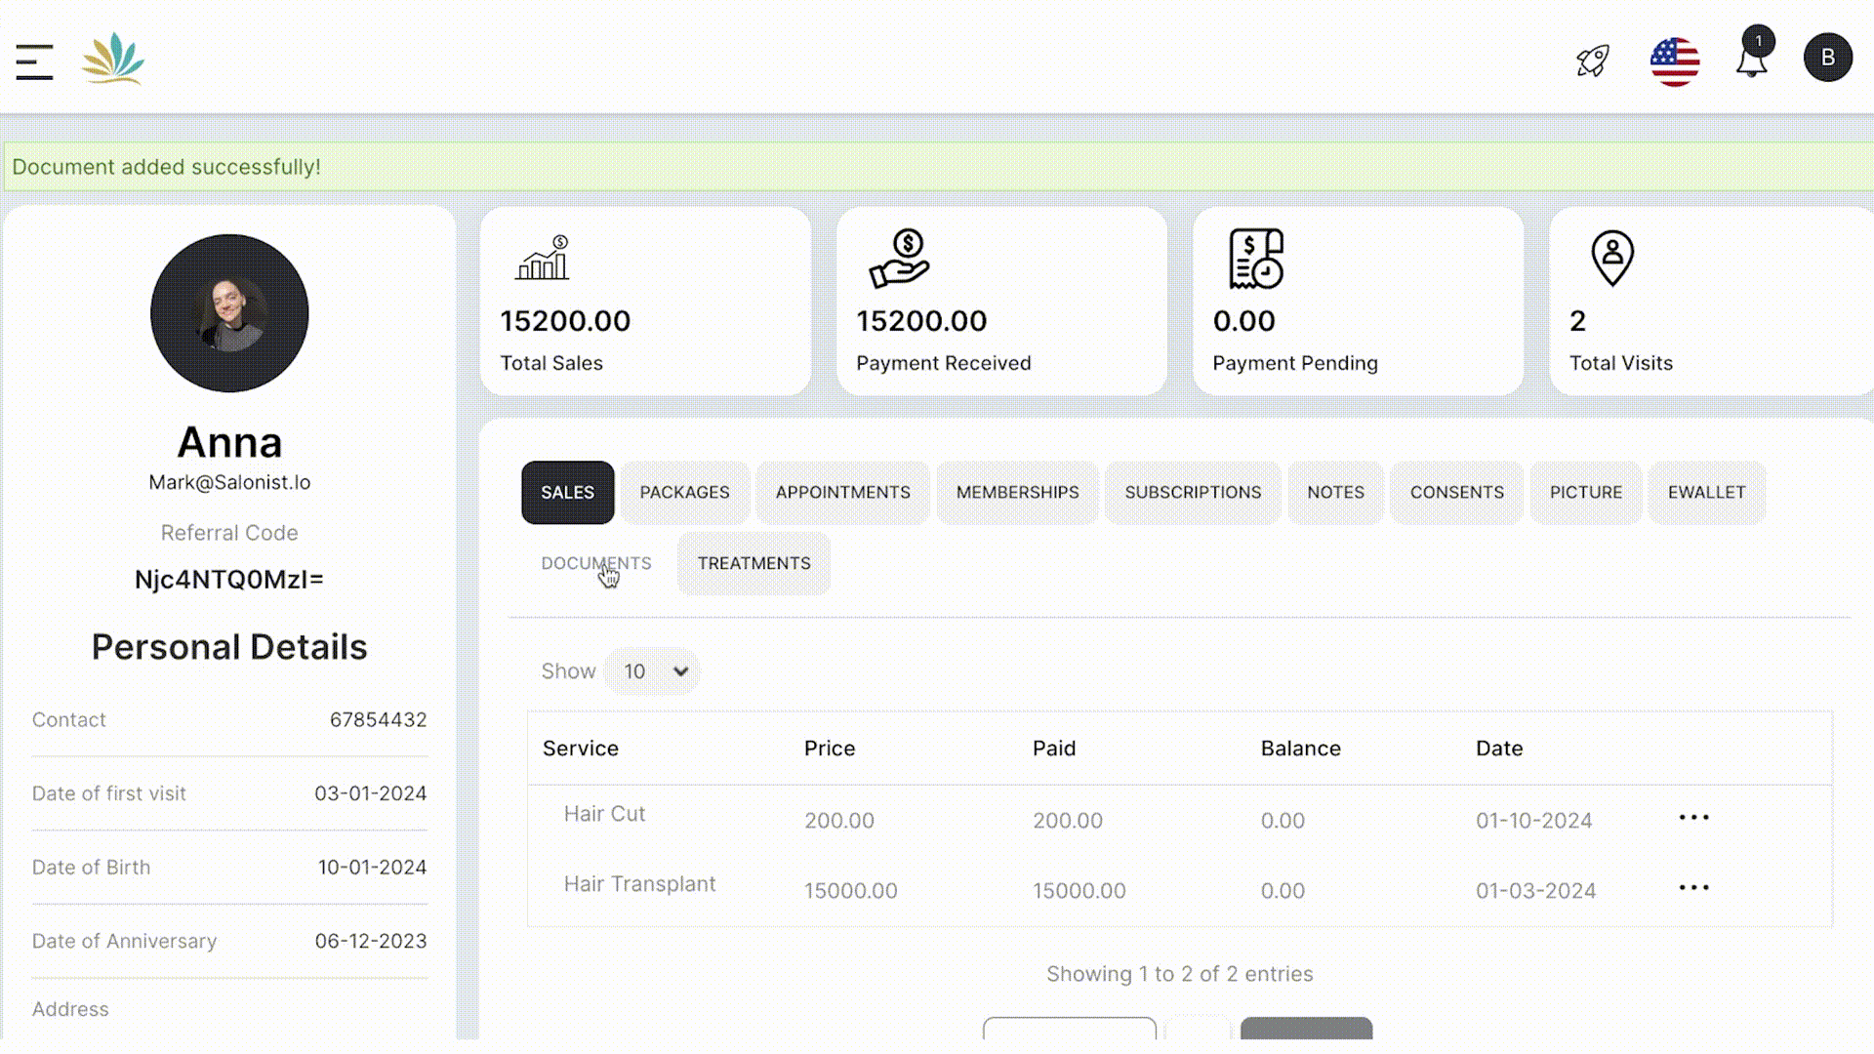
Task: Click Anna's profile photo
Action: pyautogui.click(x=229, y=312)
